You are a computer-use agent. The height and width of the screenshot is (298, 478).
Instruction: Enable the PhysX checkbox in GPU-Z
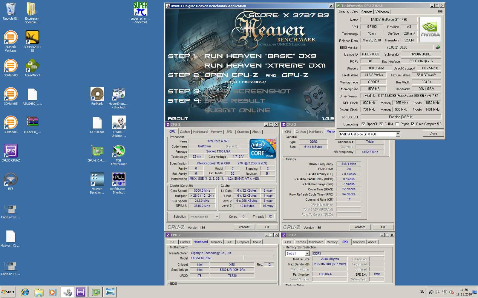point(397,124)
